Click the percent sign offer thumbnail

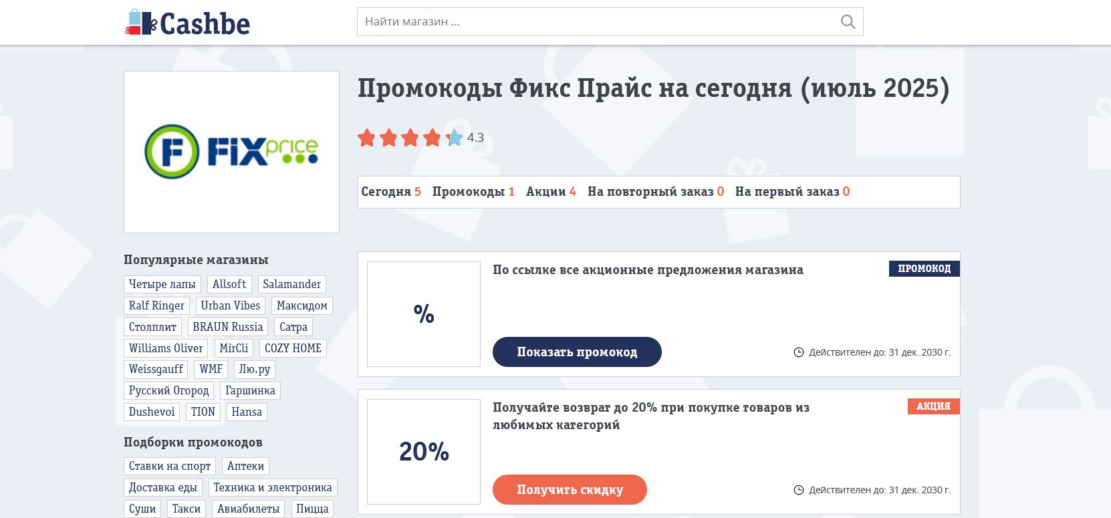(x=424, y=314)
